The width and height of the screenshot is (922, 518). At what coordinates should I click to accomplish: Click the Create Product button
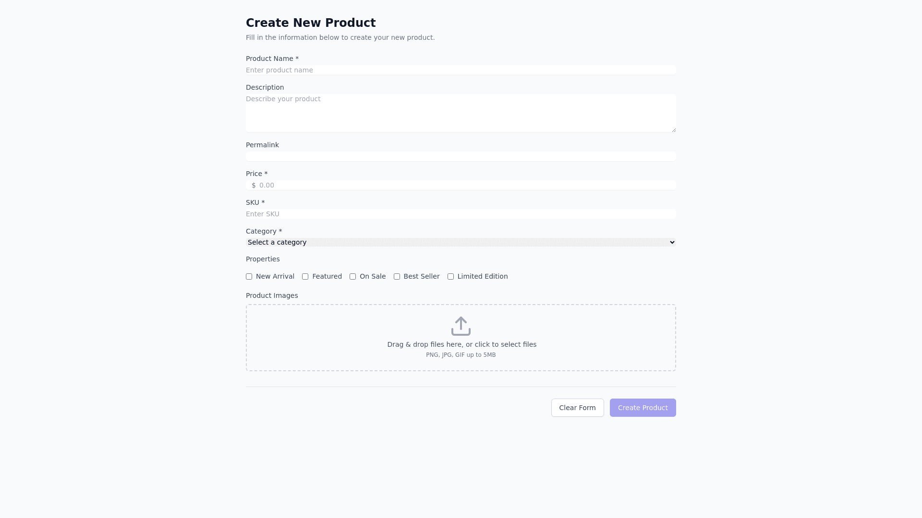[643, 407]
